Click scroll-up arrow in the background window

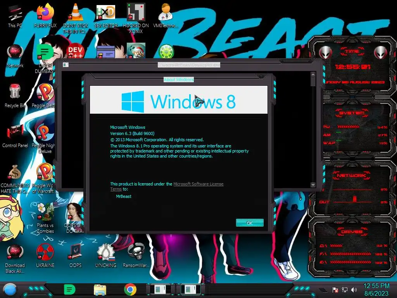[313, 74]
